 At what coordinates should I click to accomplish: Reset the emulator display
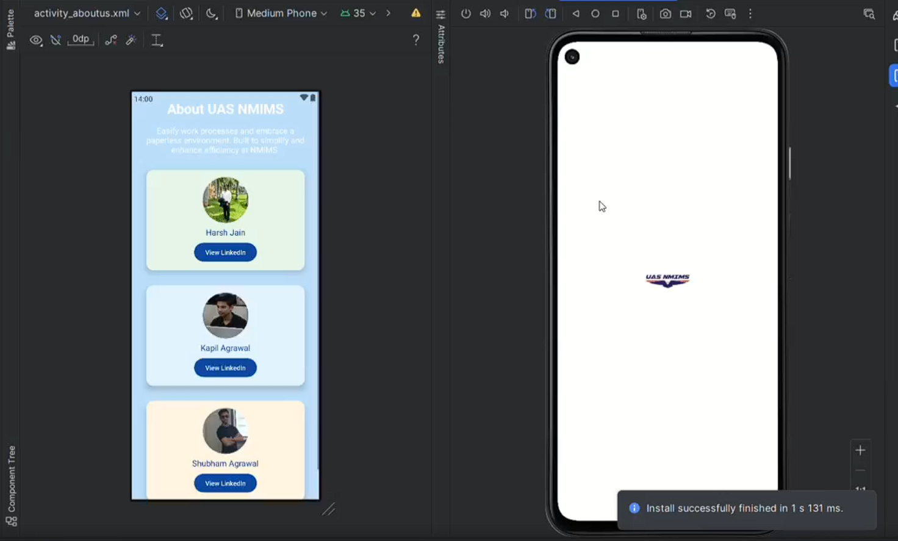[711, 13]
